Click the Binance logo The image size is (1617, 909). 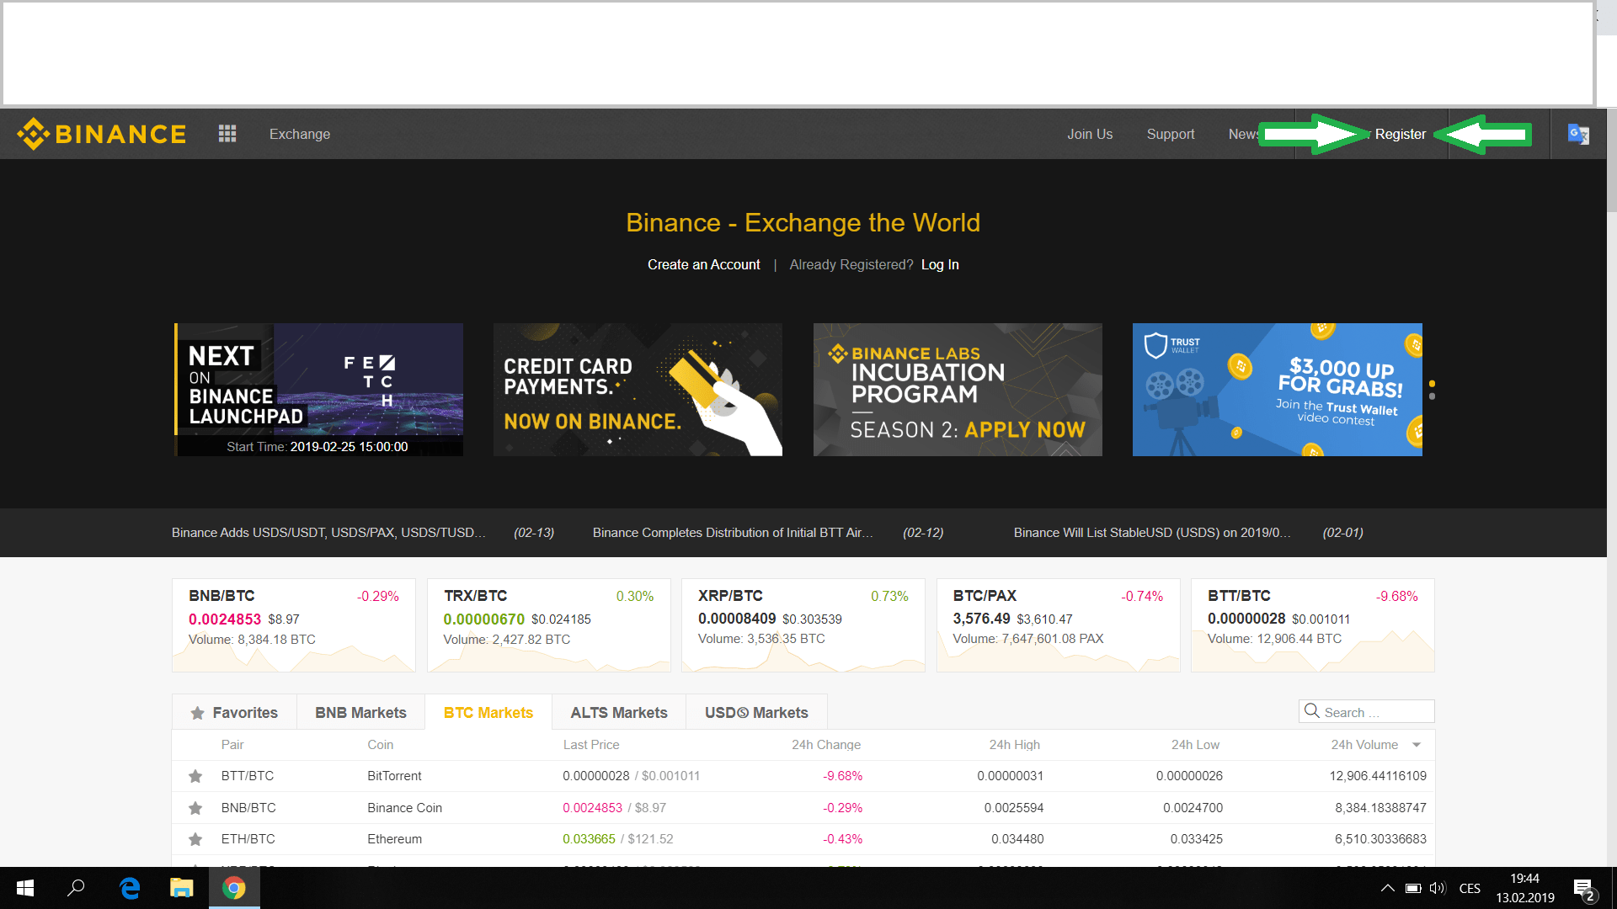[102, 134]
